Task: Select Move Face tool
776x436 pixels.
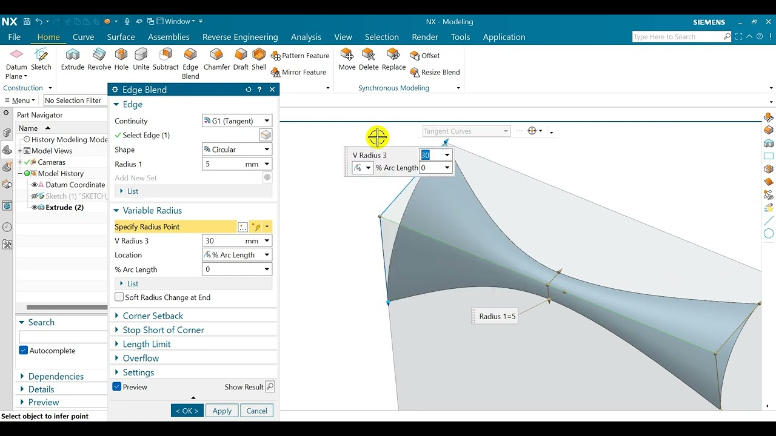Action: (x=347, y=59)
